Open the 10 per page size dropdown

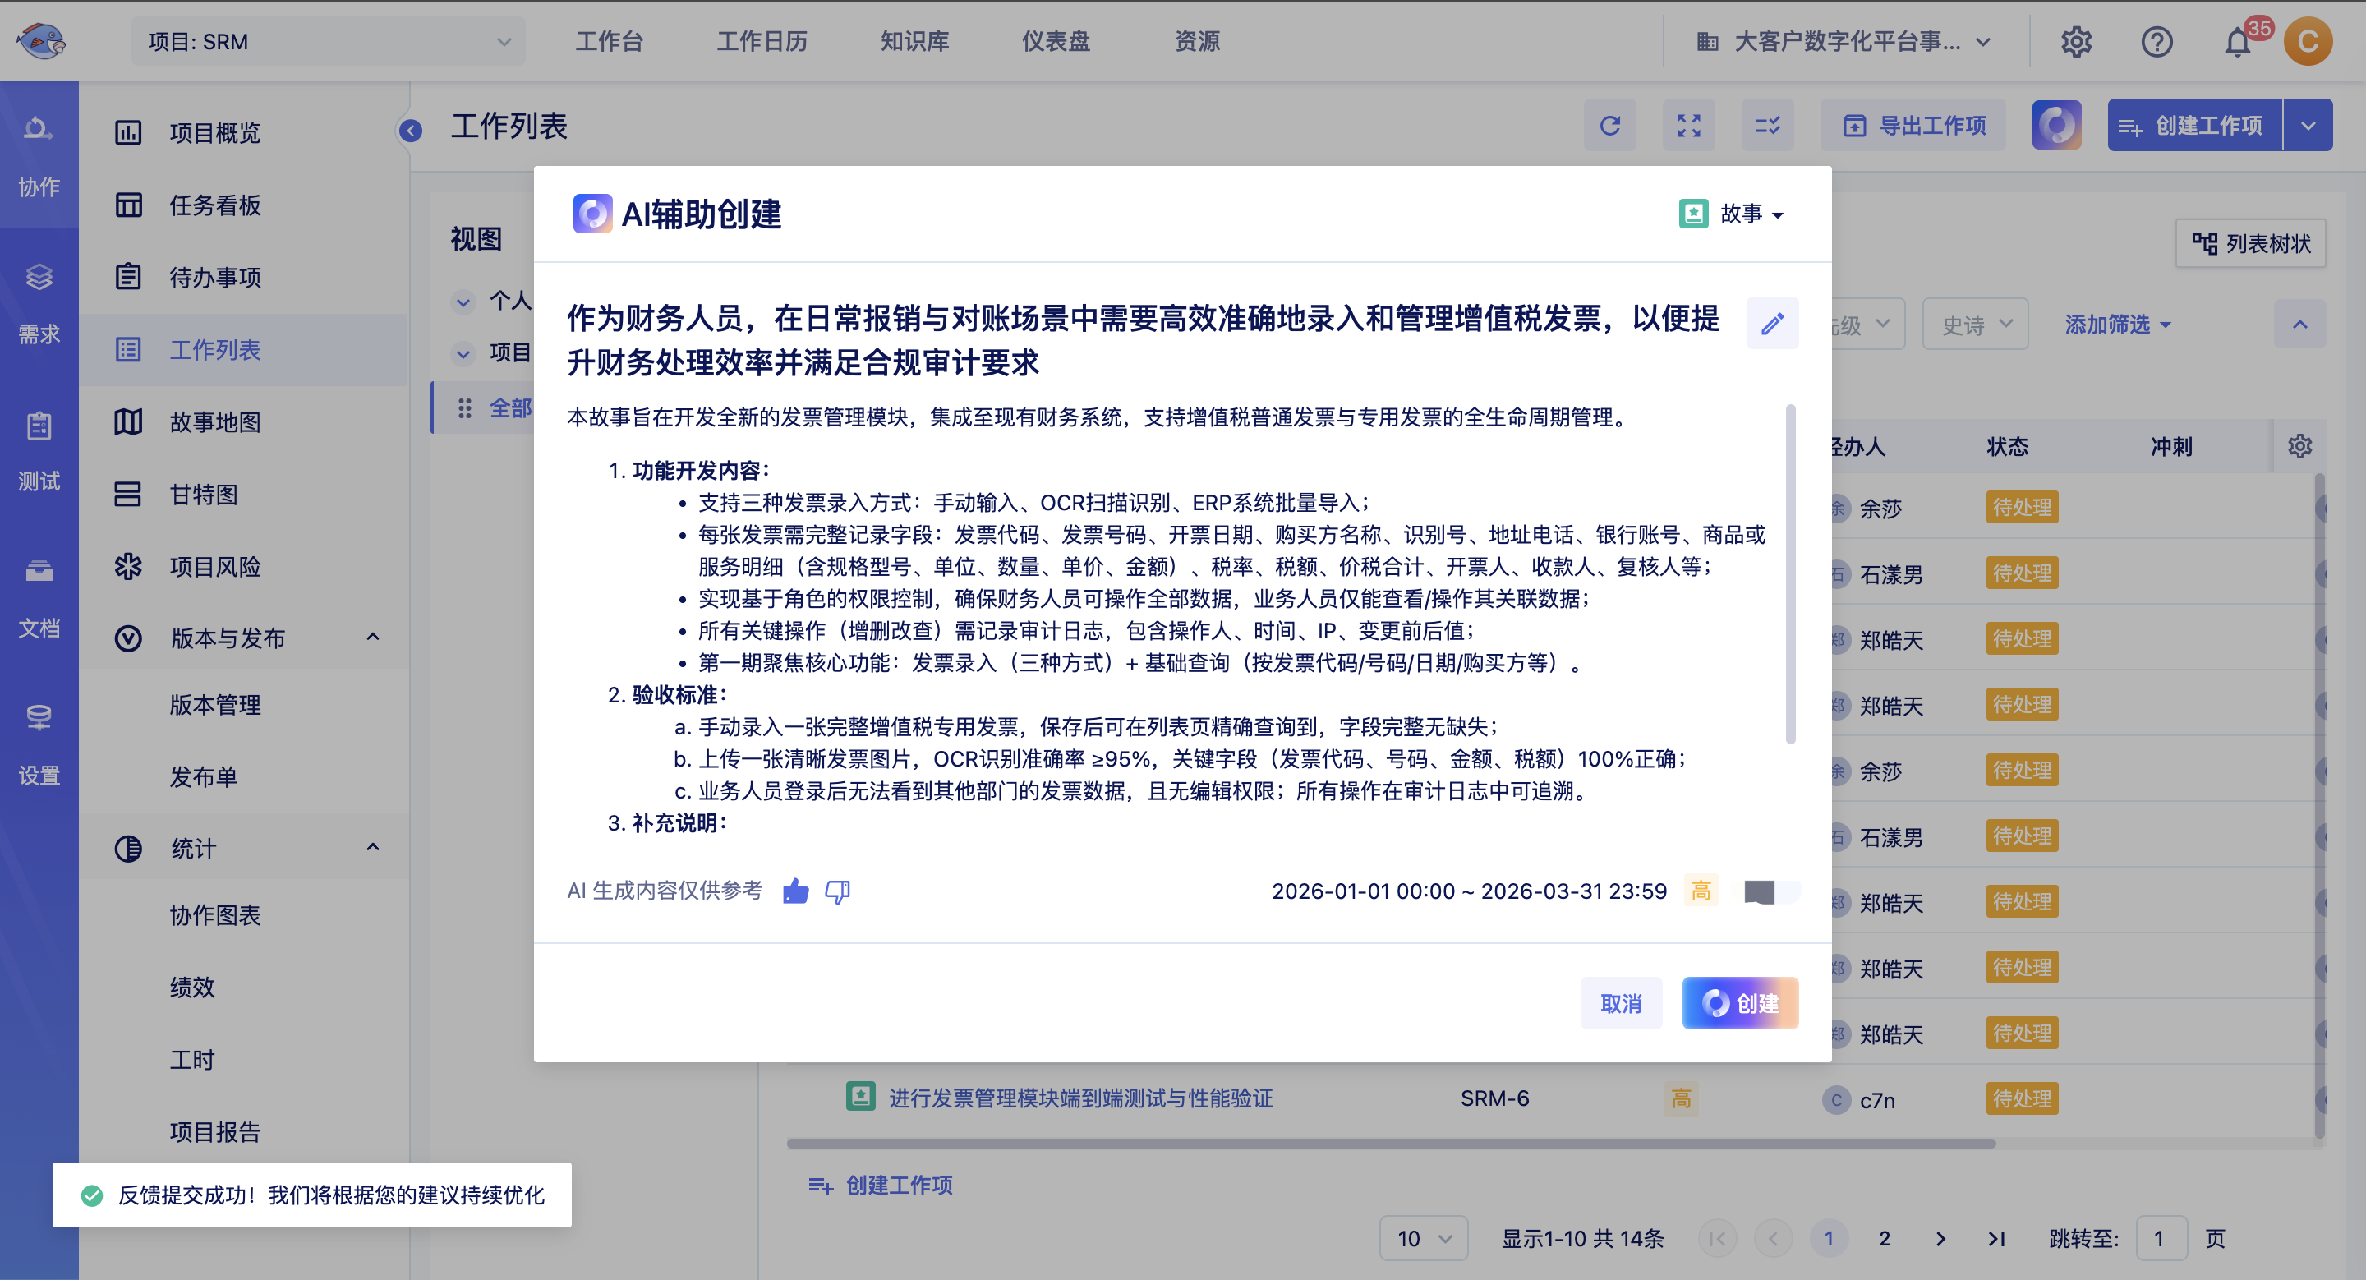tap(1423, 1239)
